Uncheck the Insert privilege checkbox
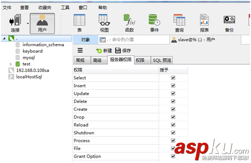 (173, 86)
